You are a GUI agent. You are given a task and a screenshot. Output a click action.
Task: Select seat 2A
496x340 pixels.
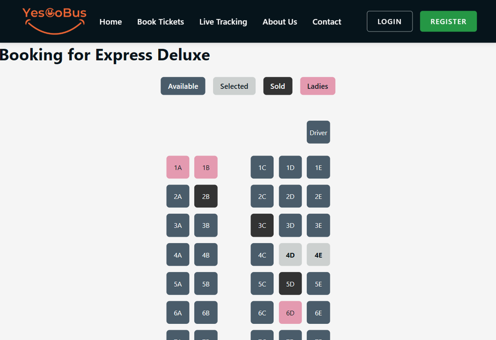pos(178,196)
